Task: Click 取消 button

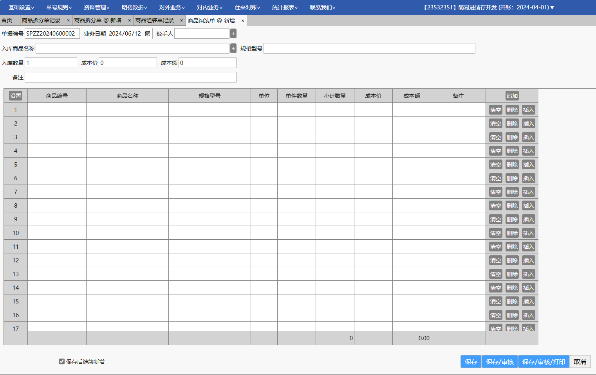Action: click(580, 362)
